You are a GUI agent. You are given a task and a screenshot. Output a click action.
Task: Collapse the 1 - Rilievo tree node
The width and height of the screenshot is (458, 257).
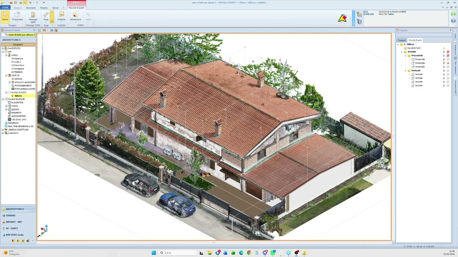click(x=398, y=44)
